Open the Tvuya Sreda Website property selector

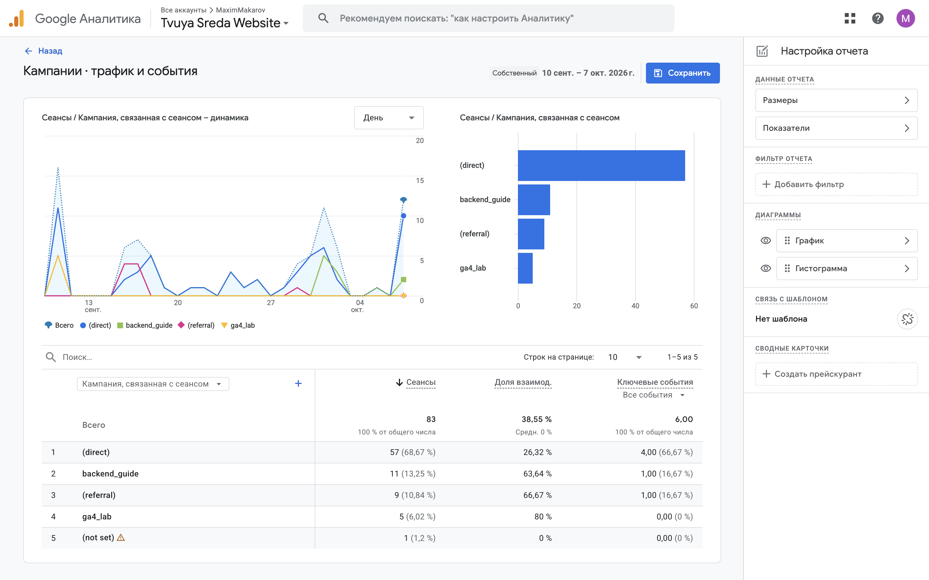(x=225, y=23)
